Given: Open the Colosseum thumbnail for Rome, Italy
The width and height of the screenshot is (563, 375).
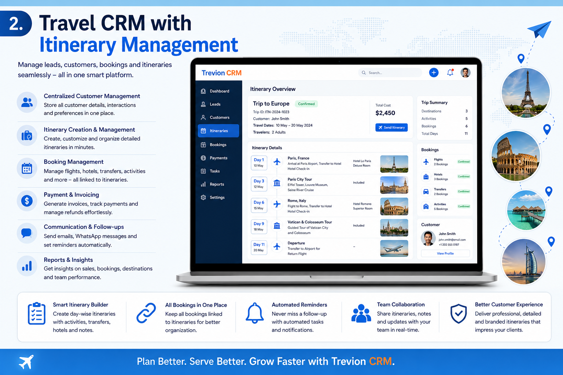Looking at the screenshot, I should click(394, 206).
